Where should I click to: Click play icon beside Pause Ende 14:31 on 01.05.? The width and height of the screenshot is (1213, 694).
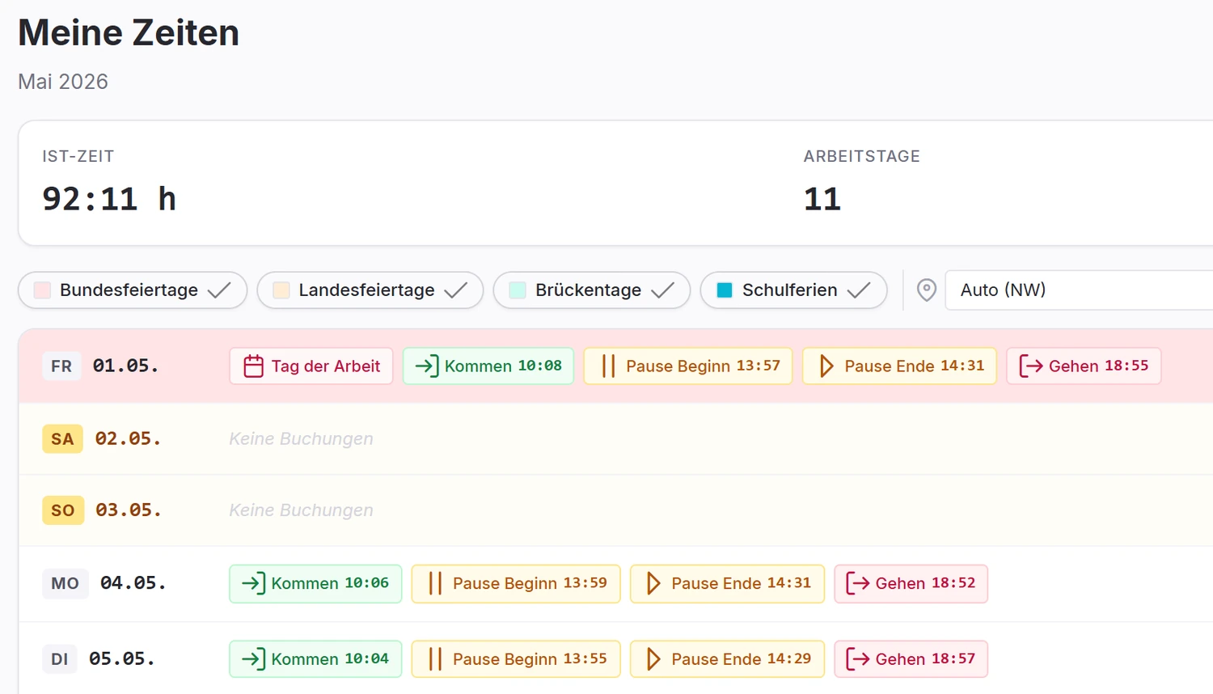(826, 366)
